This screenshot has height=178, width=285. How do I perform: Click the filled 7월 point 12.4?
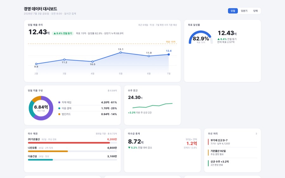pyautogui.click(x=169, y=54)
